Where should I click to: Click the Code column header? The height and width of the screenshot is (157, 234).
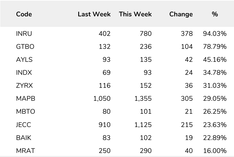pyautogui.click(x=24, y=14)
